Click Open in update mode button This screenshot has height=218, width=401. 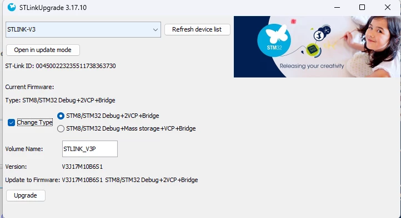click(x=43, y=50)
